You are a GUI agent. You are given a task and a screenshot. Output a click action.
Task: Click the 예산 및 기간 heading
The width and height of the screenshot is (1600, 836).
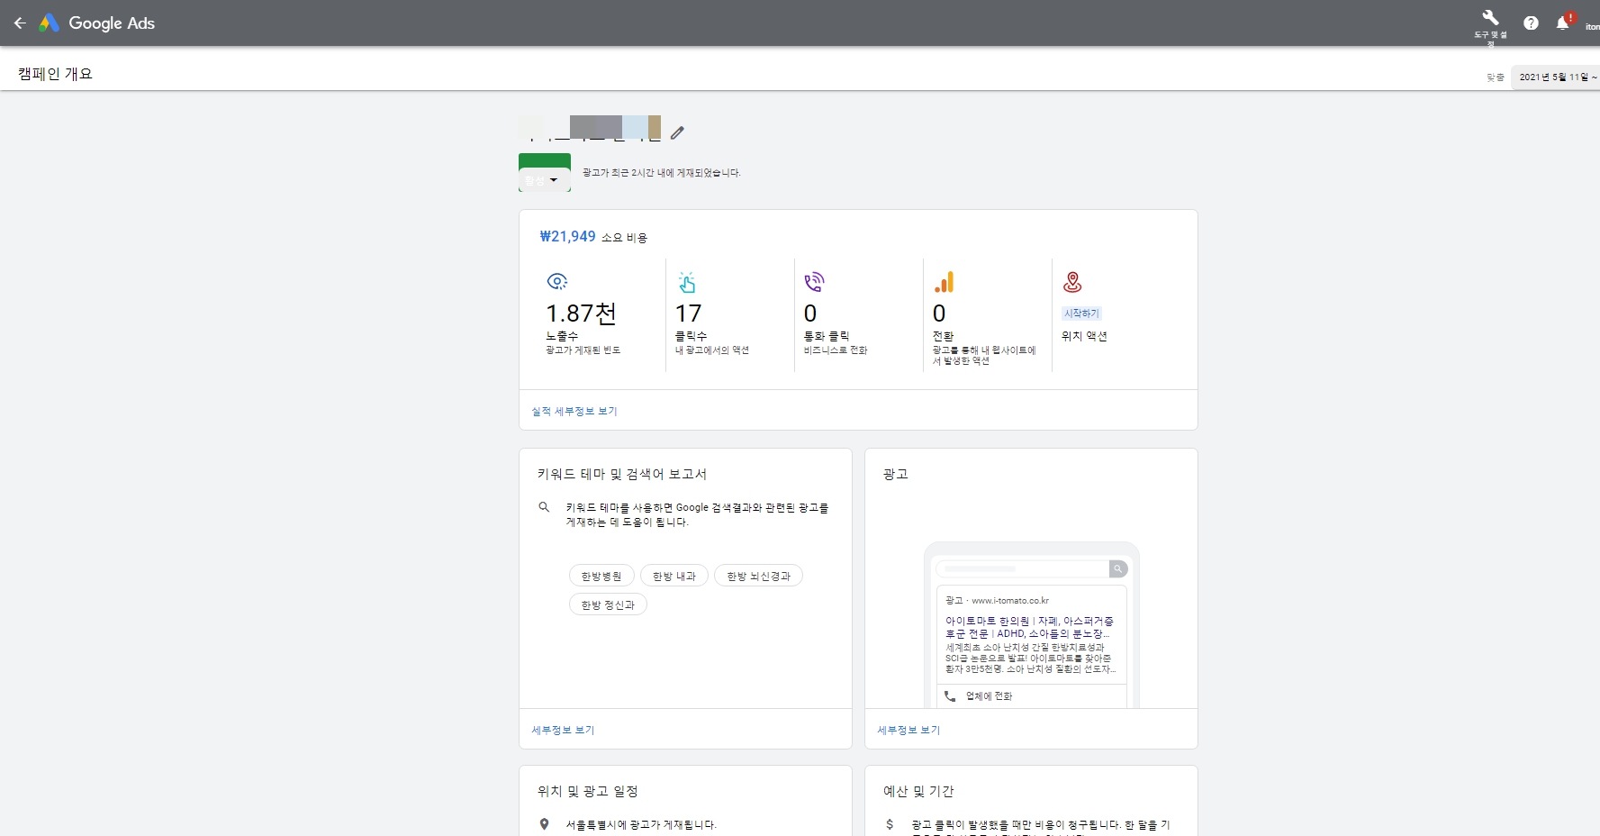point(918,791)
